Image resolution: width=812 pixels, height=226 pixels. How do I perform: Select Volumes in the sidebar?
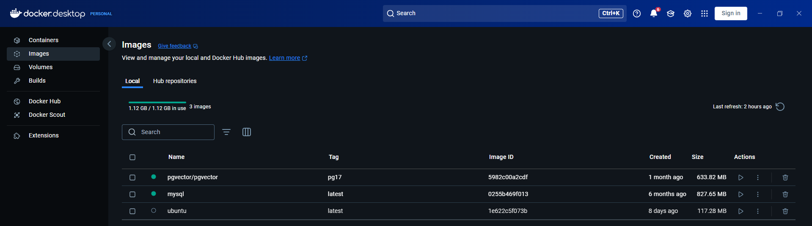pos(53,67)
